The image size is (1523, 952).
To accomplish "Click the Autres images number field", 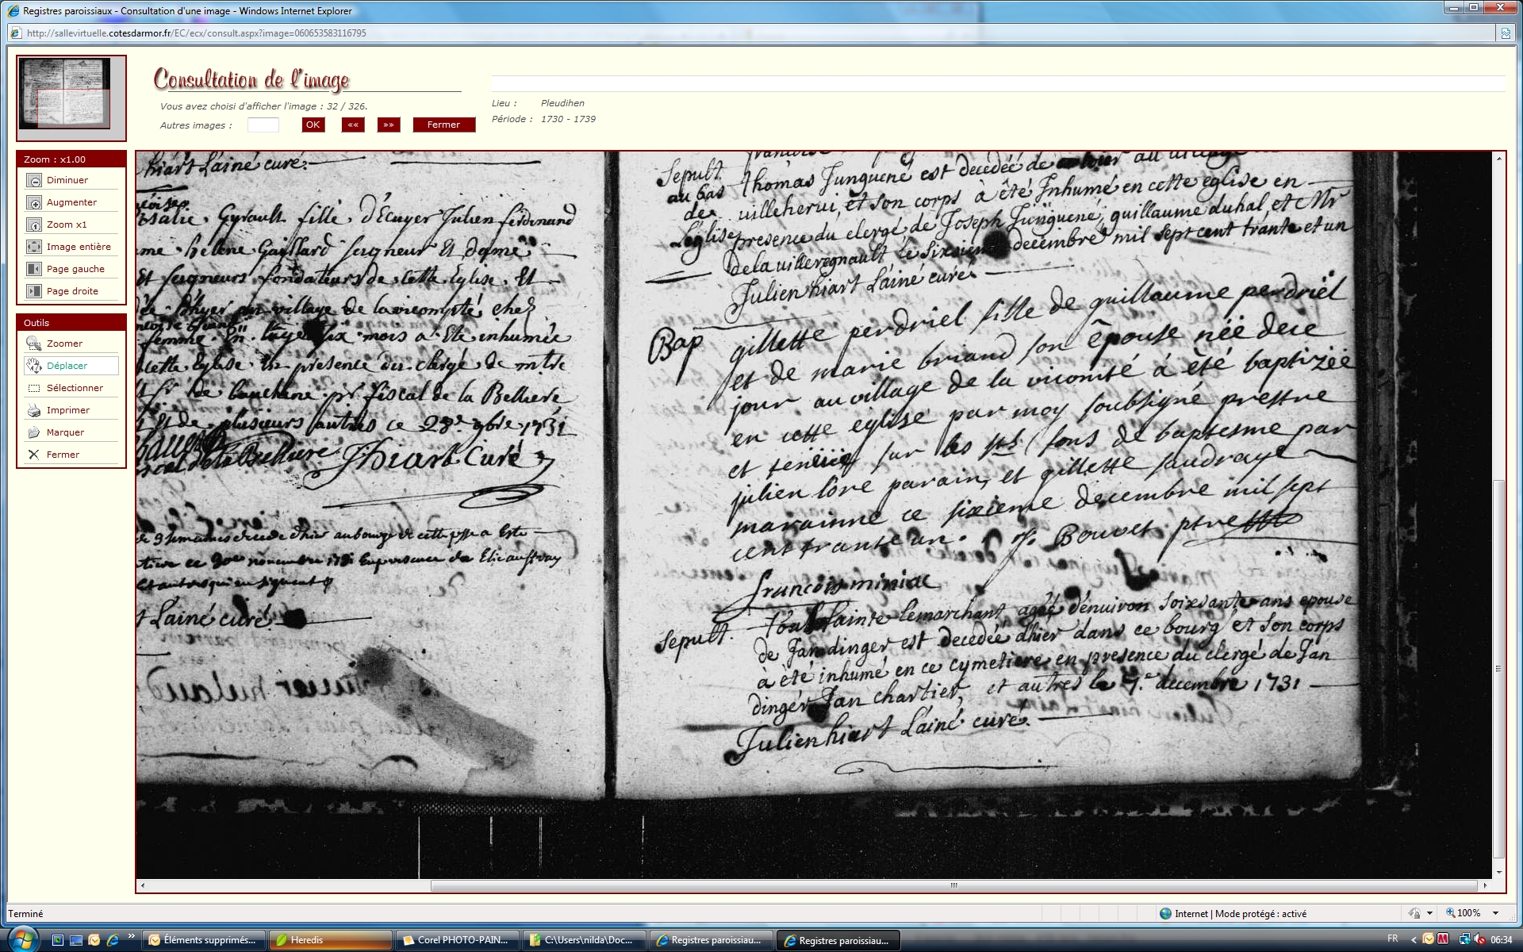I will [263, 125].
